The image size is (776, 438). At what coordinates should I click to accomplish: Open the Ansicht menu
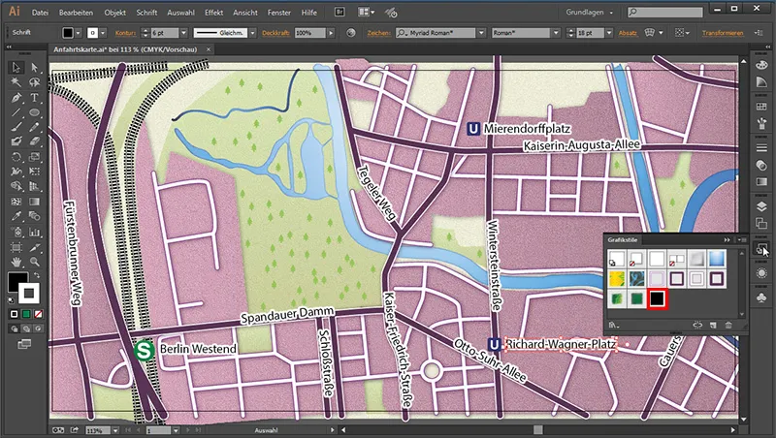click(245, 13)
